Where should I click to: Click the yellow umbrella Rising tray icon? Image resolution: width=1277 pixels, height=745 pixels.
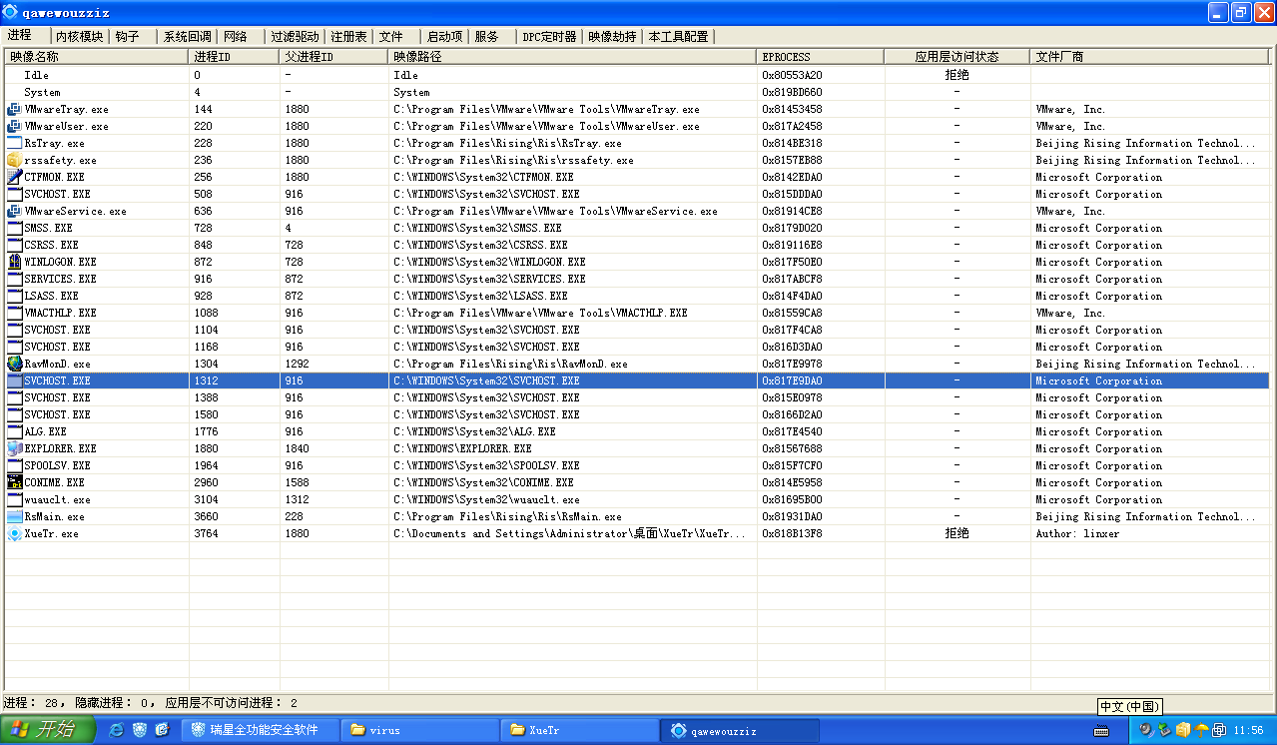[x=1201, y=730]
